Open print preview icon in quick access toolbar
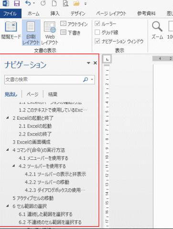This screenshot has width=173, height=229. pos(65,3)
